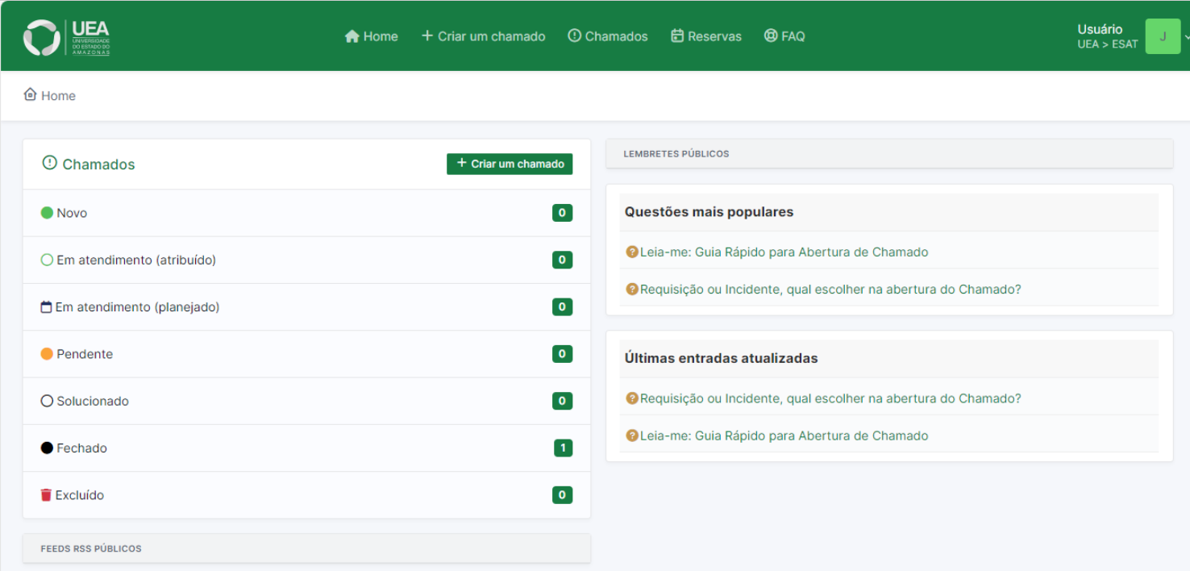Click the Solucionado hollow circle icon
The height and width of the screenshot is (571, 1190).
coord(47,401)
